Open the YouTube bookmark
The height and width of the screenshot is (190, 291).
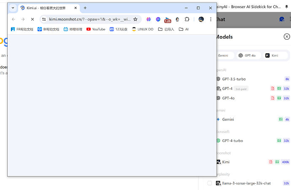click(x=96, y=29)
